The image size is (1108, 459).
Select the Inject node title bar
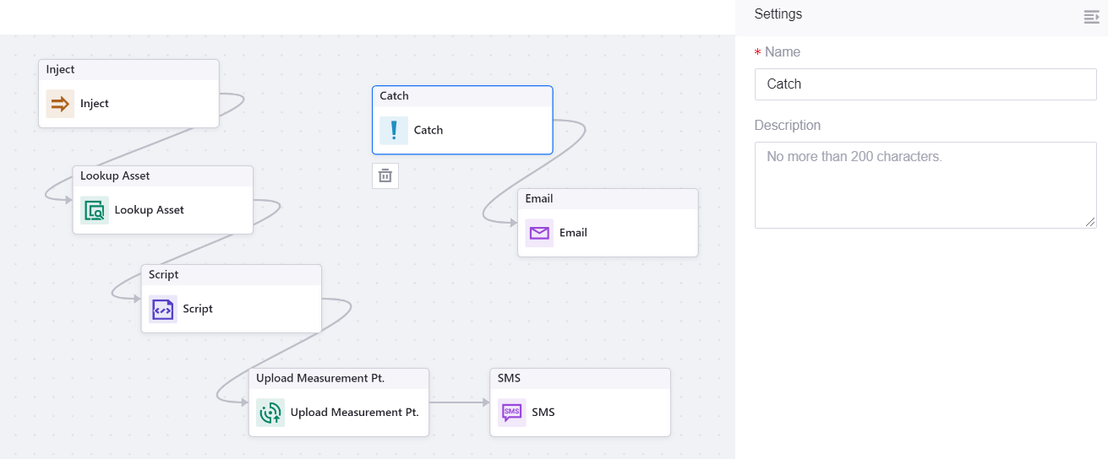pos(128,70)
